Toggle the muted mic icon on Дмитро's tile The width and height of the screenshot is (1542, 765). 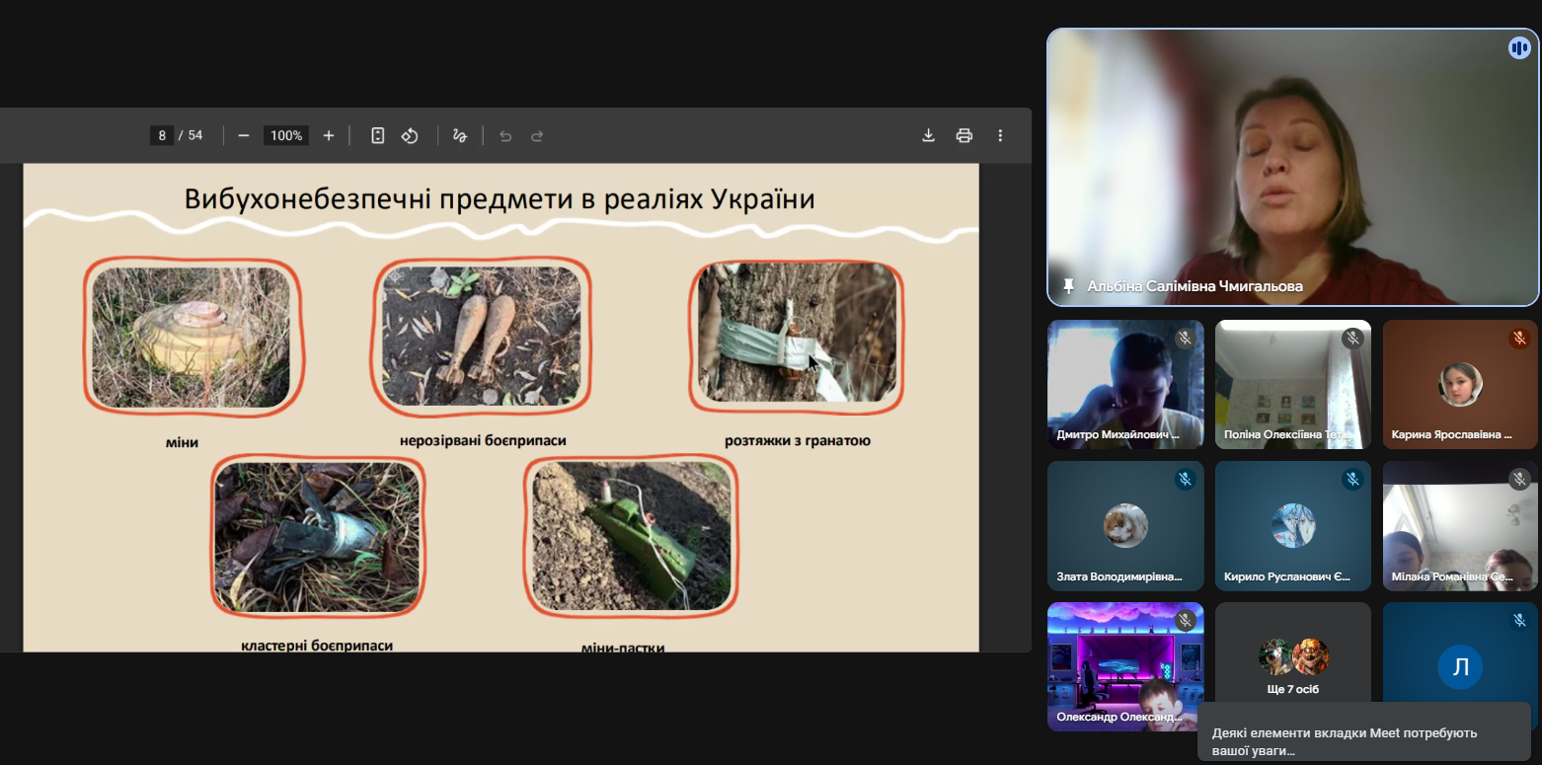[1183, 337]
